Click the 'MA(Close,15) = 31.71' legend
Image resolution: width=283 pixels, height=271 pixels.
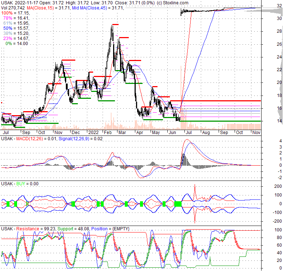48,8
